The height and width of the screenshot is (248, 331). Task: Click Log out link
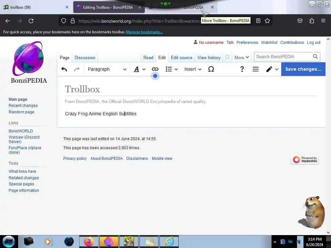pyautogui.click(x=314, y=42)
